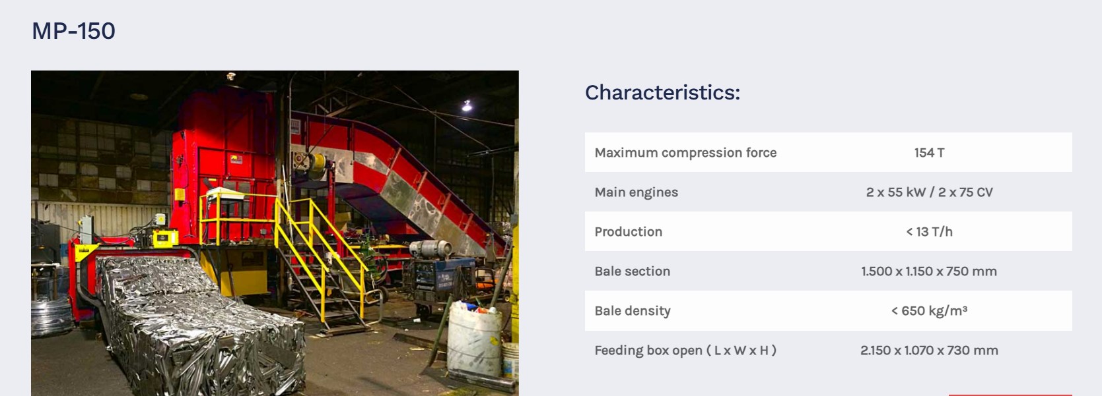
Task: Select the Feeding box open label
Action: (x=685, y=351)
